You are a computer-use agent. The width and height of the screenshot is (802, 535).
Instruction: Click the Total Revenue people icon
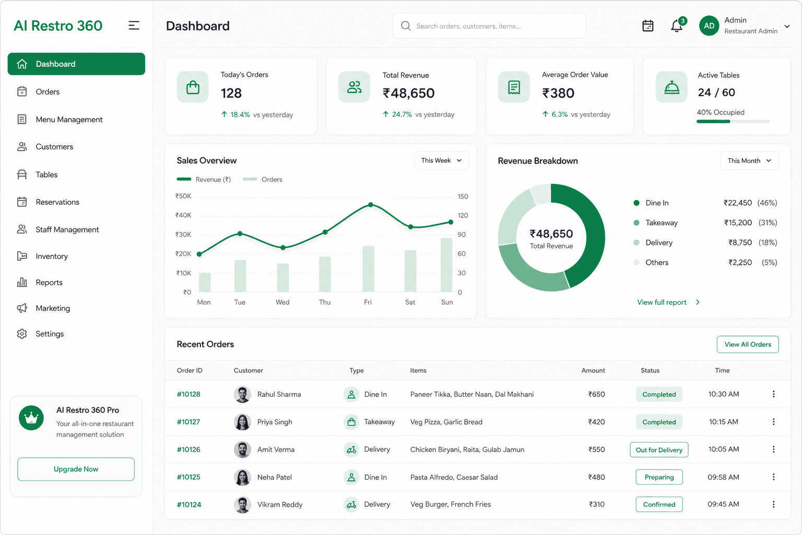click(x=354, y=87)
